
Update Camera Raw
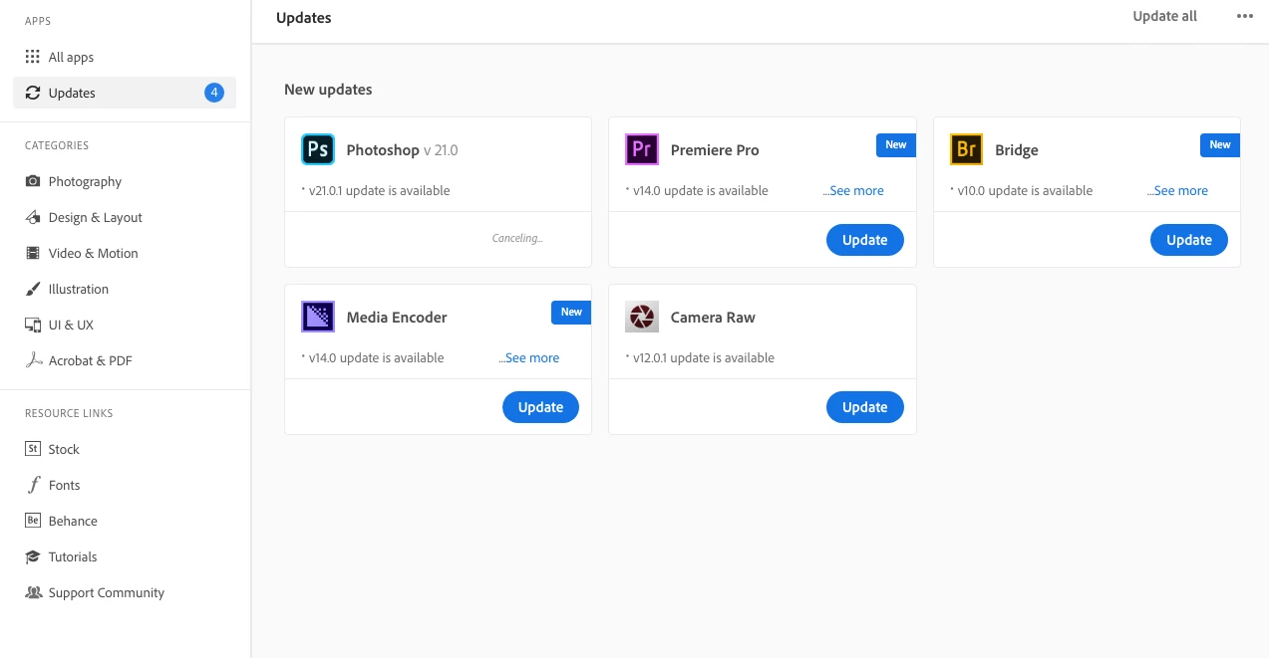point(864,407)
